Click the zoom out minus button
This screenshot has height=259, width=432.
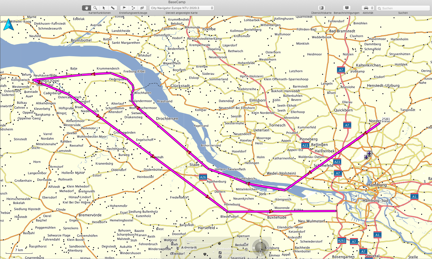[x=188, y=243]
